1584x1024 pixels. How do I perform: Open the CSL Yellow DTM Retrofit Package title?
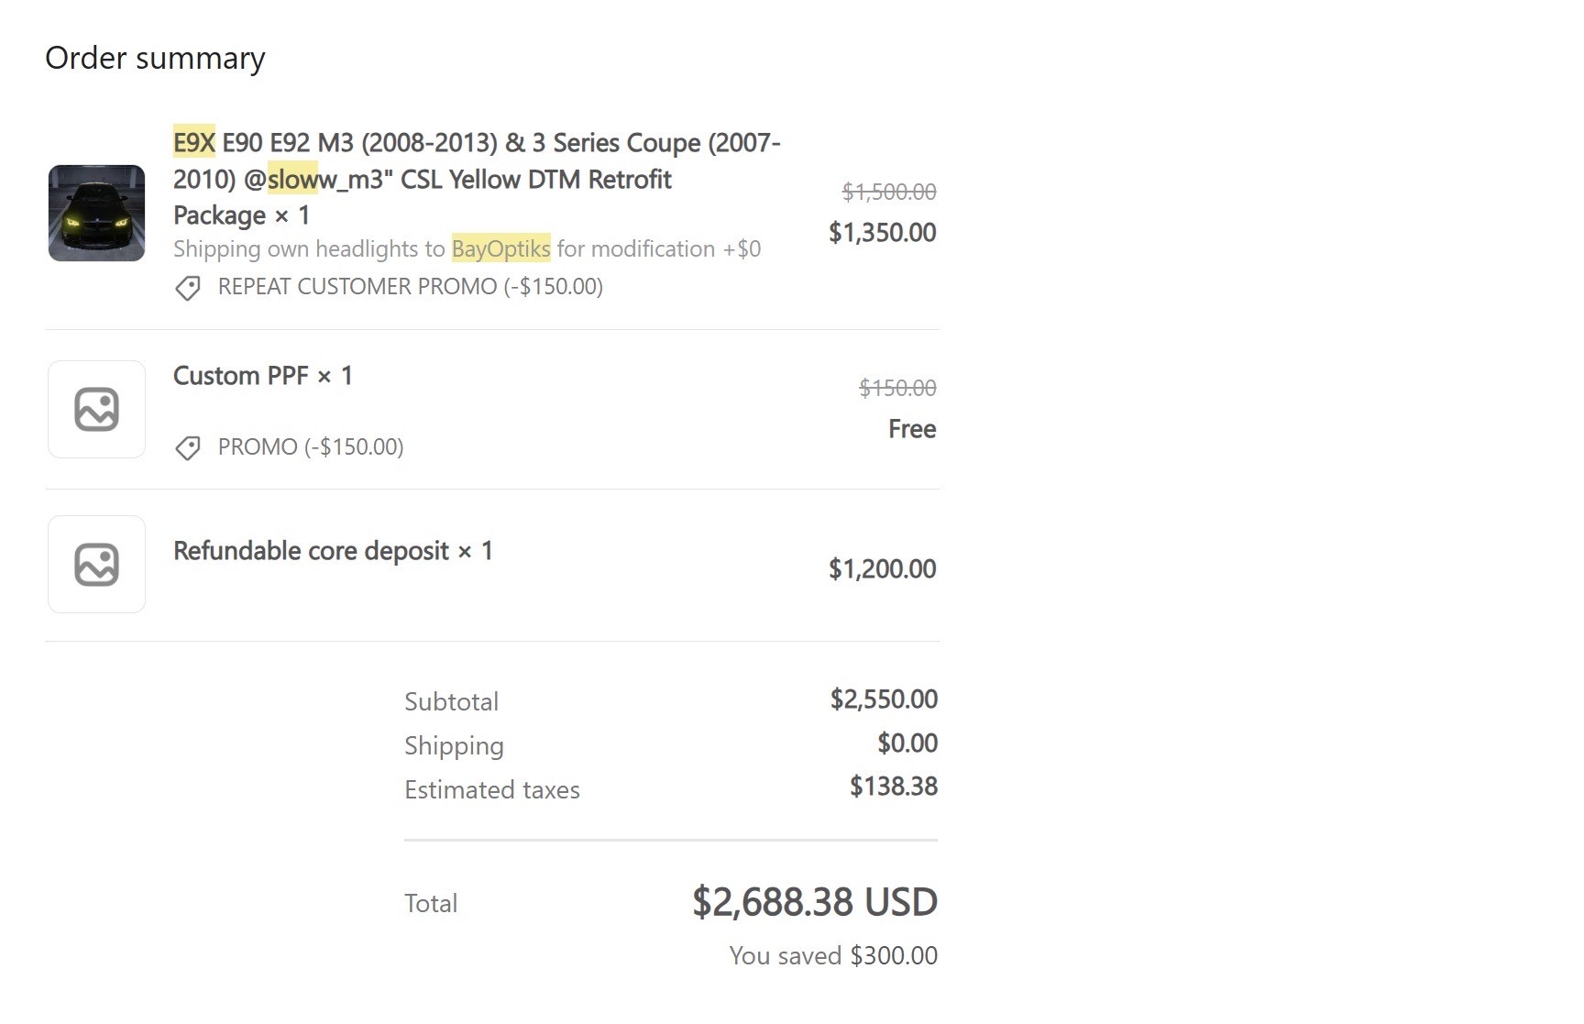pos(477,179)
